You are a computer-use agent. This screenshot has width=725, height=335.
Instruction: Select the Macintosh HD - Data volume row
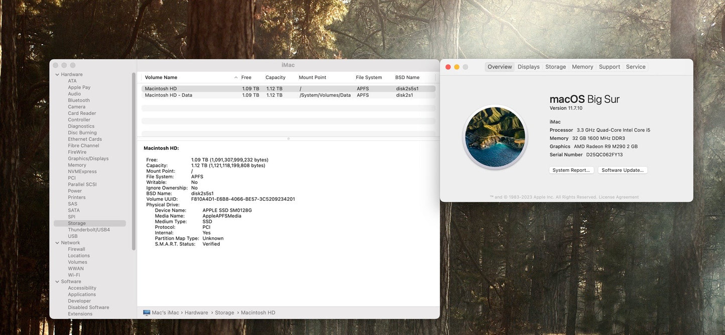click(x=169, y=95)
